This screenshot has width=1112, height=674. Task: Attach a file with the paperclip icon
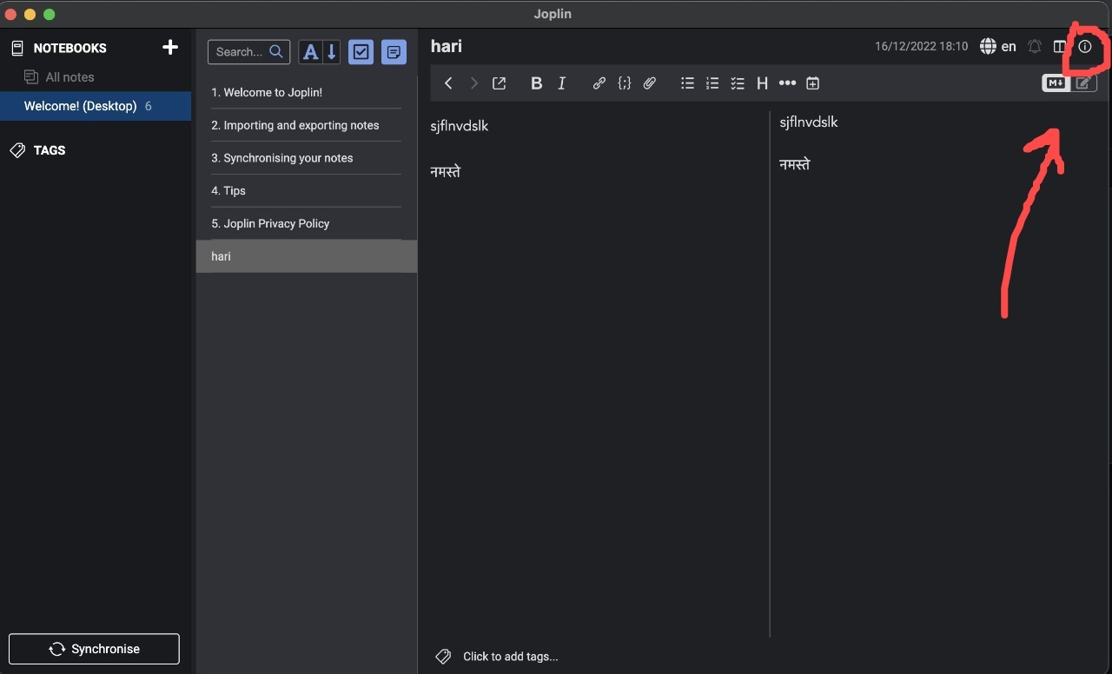(x=649, y=83)
